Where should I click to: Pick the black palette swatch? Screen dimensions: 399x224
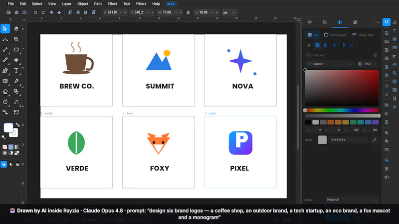click(308, 122)
